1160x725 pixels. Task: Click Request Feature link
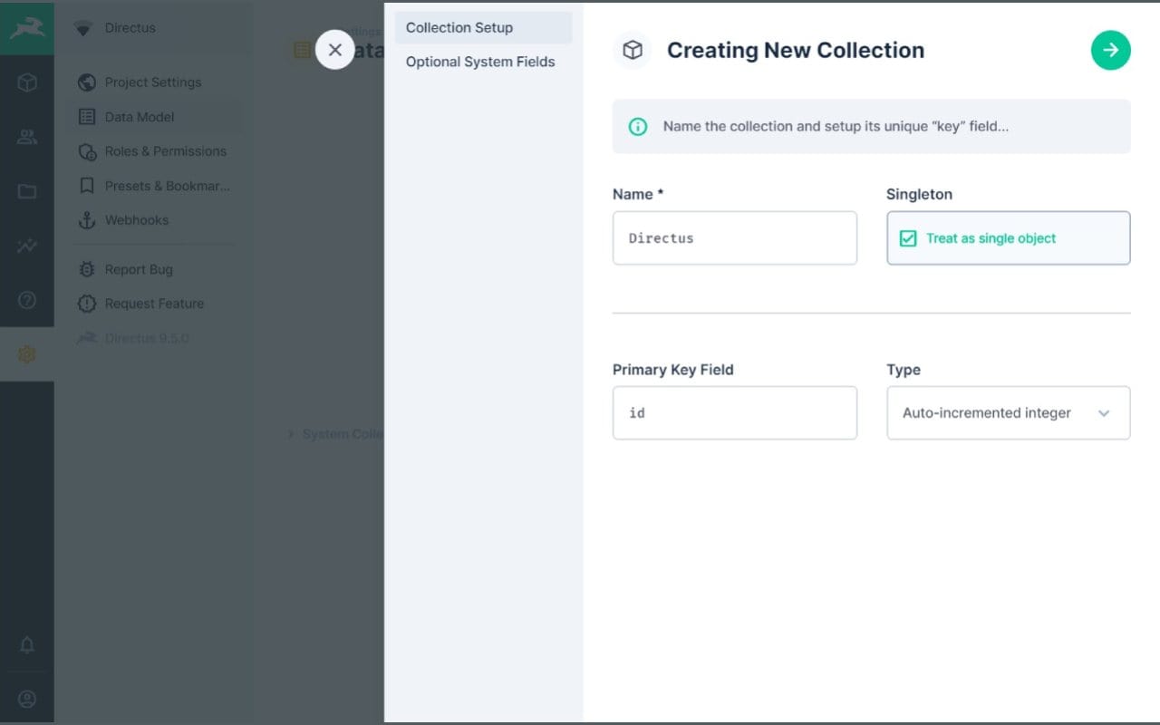pyautogui.click(x=153, y=304)
